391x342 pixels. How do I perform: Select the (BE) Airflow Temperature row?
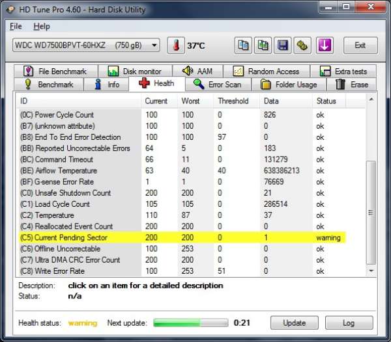point(181,170)
